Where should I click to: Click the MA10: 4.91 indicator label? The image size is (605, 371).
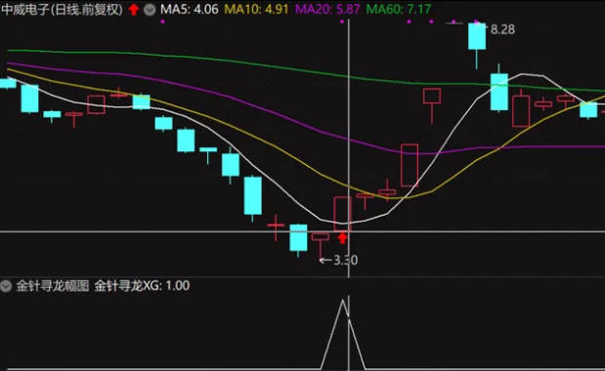[256, 9]
